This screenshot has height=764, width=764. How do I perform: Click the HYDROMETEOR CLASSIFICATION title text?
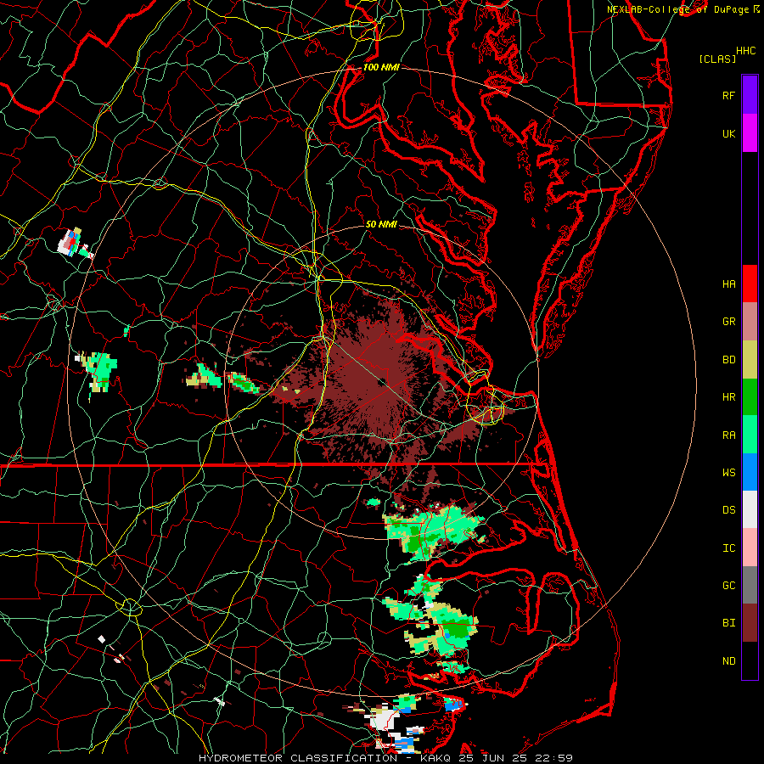click(x=298, y=758)
